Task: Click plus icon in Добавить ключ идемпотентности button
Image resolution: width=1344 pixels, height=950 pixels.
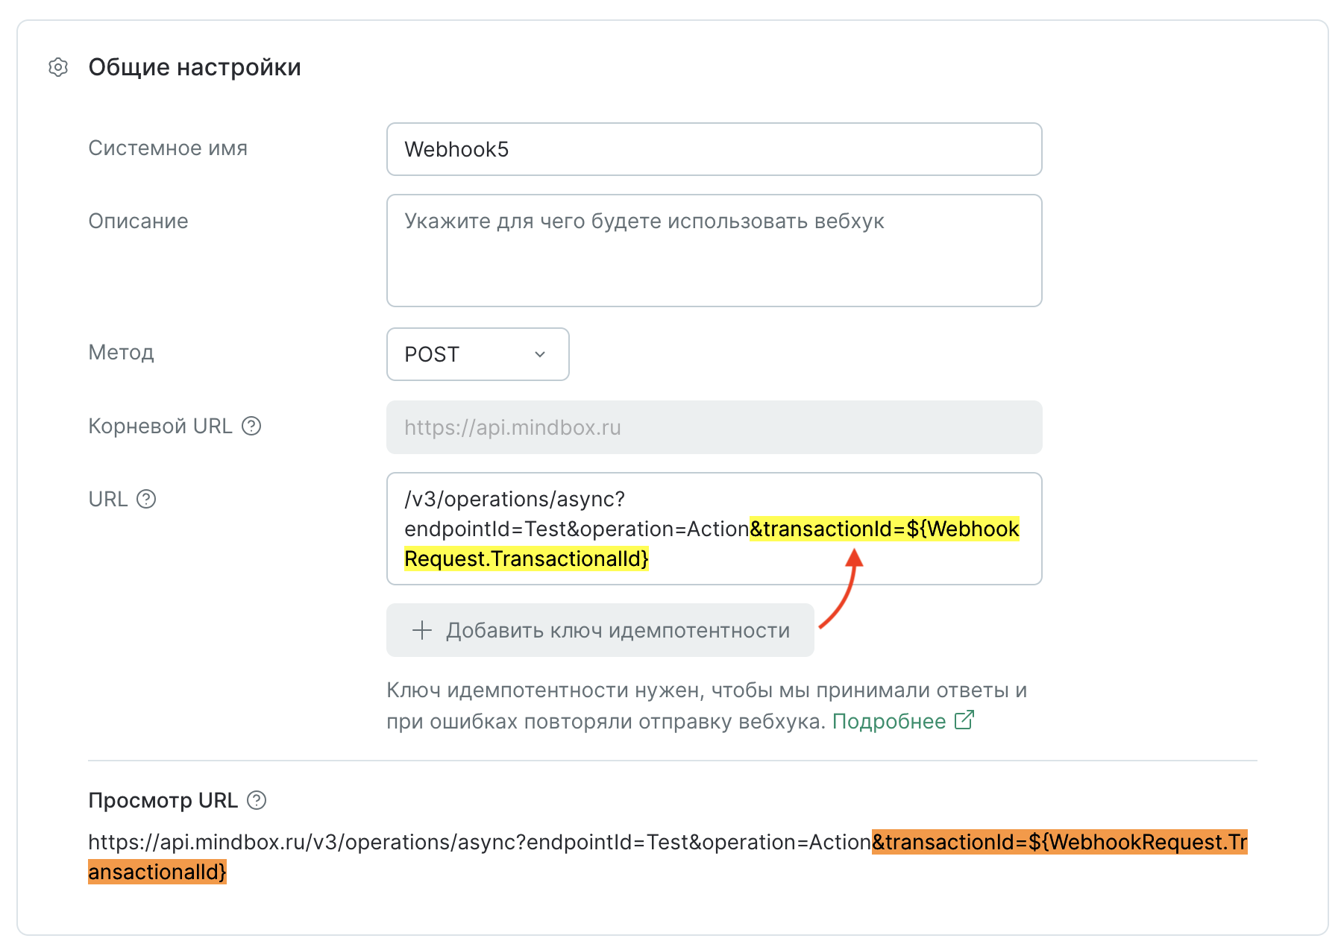Action: [422, 630]
